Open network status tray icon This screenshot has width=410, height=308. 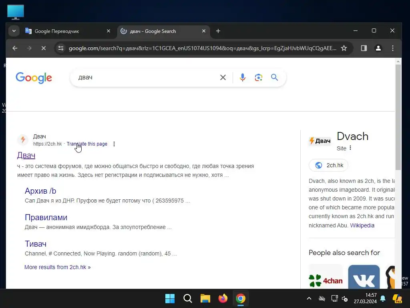click(334, 298)
